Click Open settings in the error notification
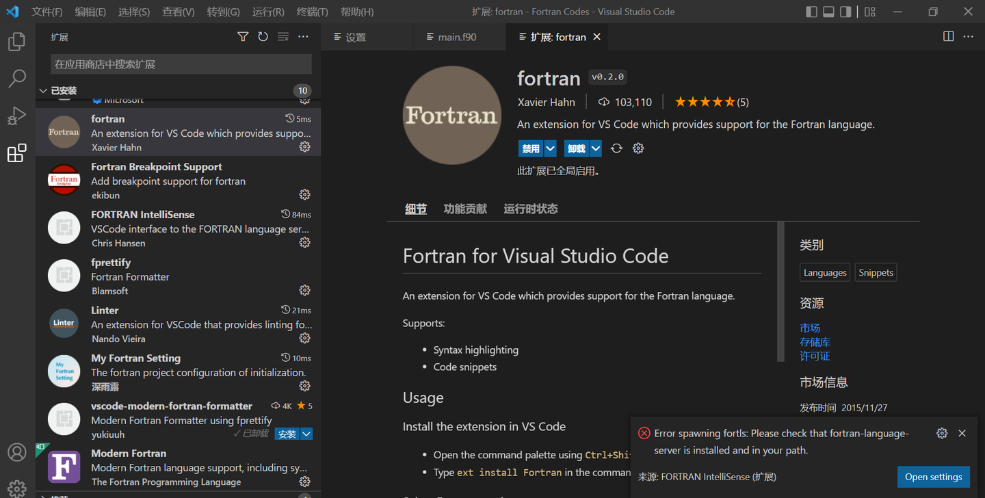The height and width of the screenshot is (498, 985). coord(933,477)
